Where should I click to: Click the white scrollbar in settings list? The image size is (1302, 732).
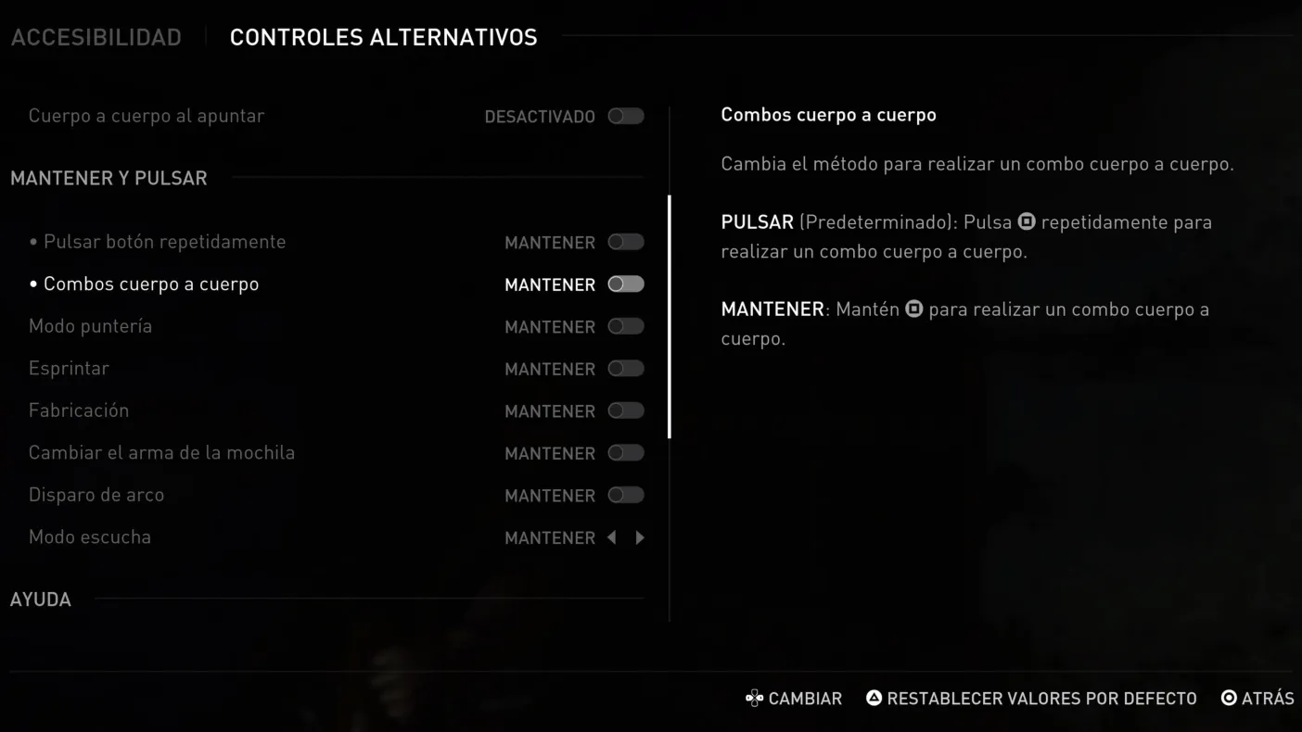tap(669, 317)
